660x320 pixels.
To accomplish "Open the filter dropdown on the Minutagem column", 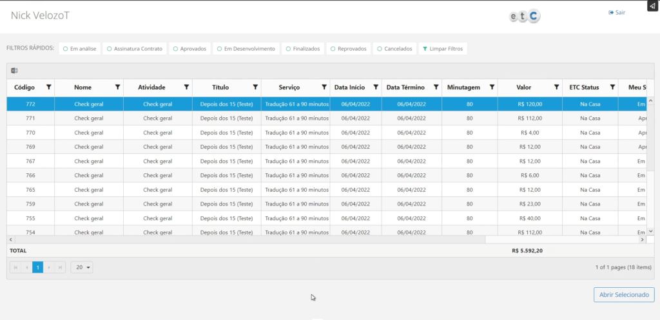I will click(492, 87).
